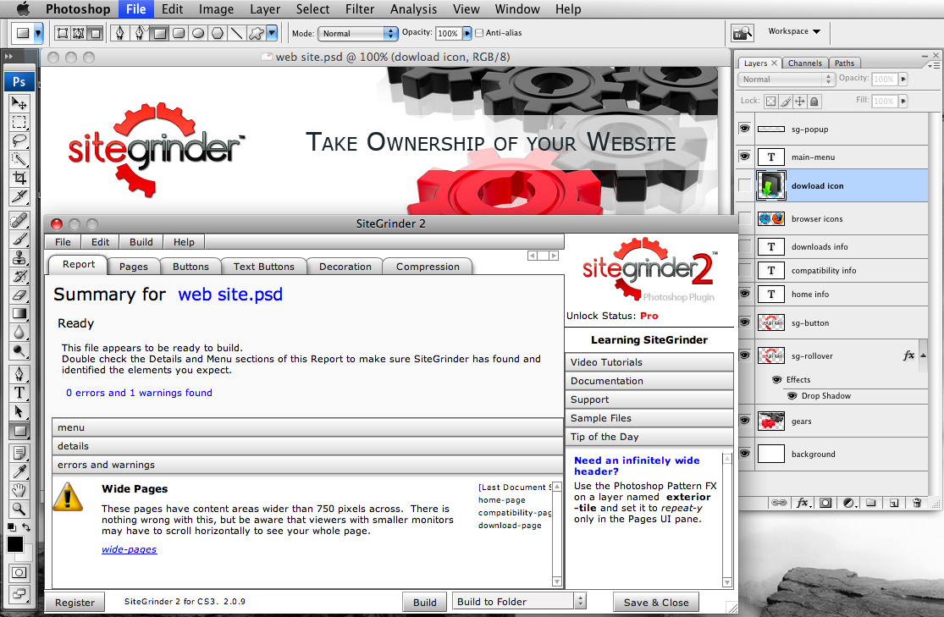The width and height of the screenshot is (944, 617).
Task: Select the Move tool
Action: click(x=19, y=103)
